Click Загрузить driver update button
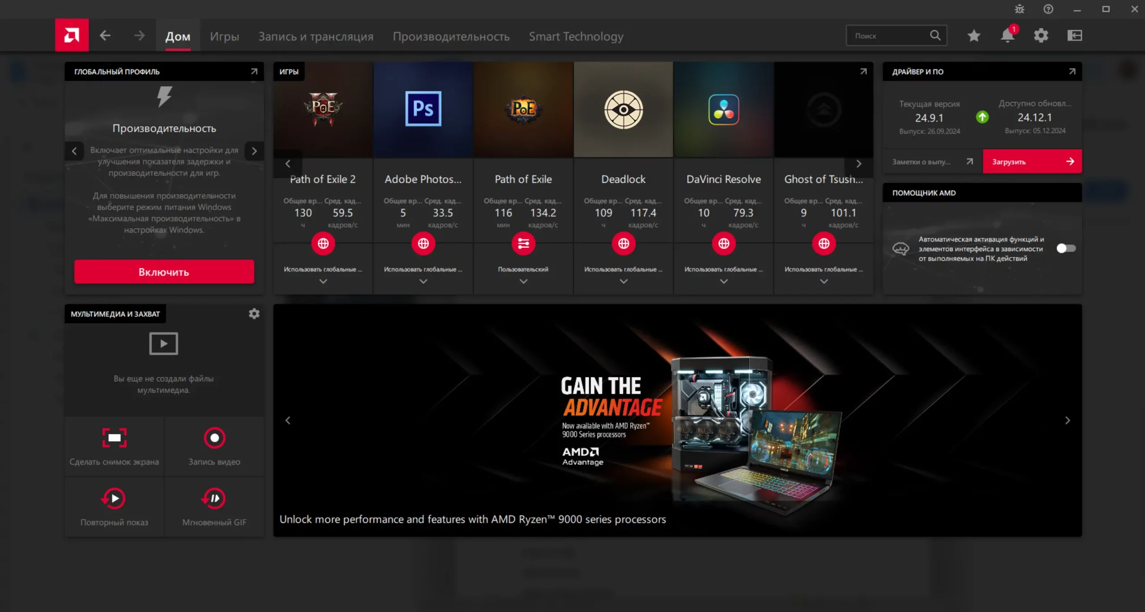Screen dimensions: 1145x612 click(x=1032, y=161)
